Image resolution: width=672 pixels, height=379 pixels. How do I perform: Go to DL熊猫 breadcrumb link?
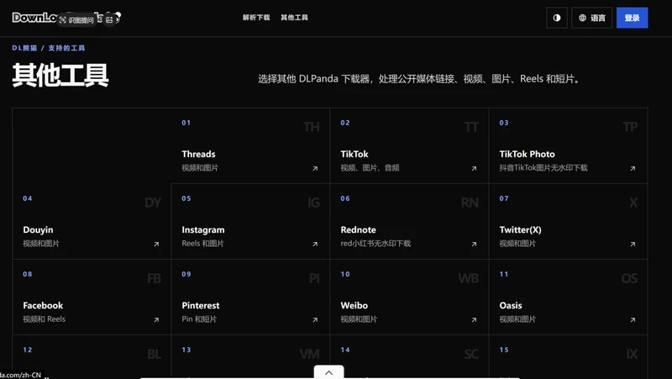[x=24, y=48]
